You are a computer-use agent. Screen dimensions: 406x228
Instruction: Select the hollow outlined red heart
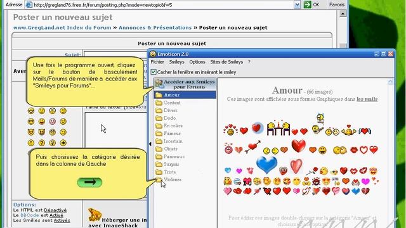tap(363, 150)
